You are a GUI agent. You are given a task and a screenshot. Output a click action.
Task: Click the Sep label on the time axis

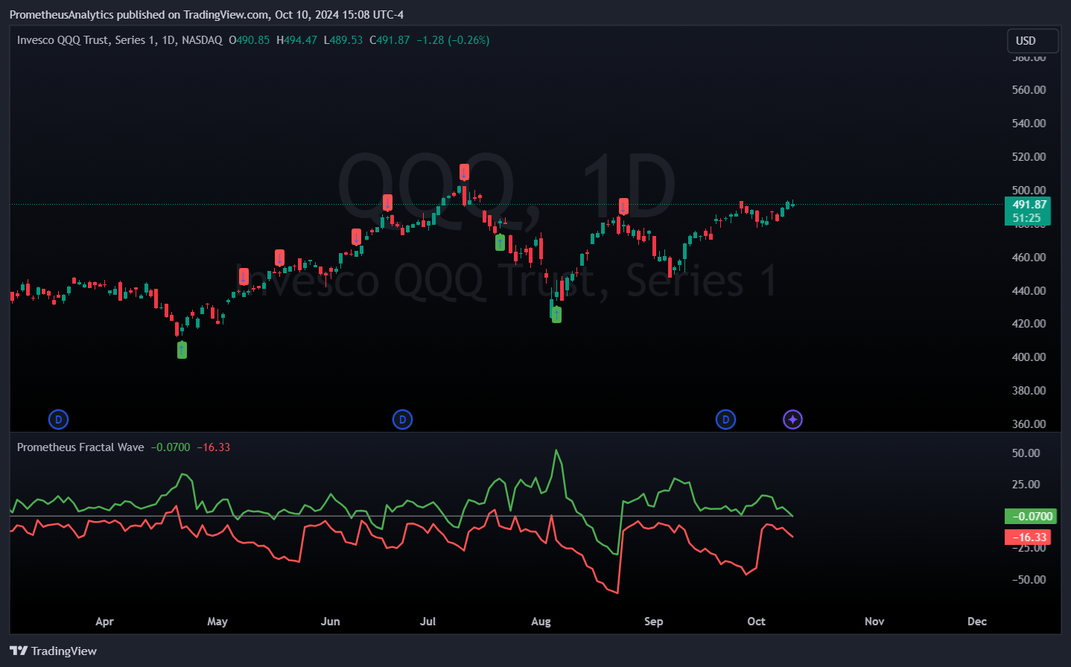click(653, 622)
